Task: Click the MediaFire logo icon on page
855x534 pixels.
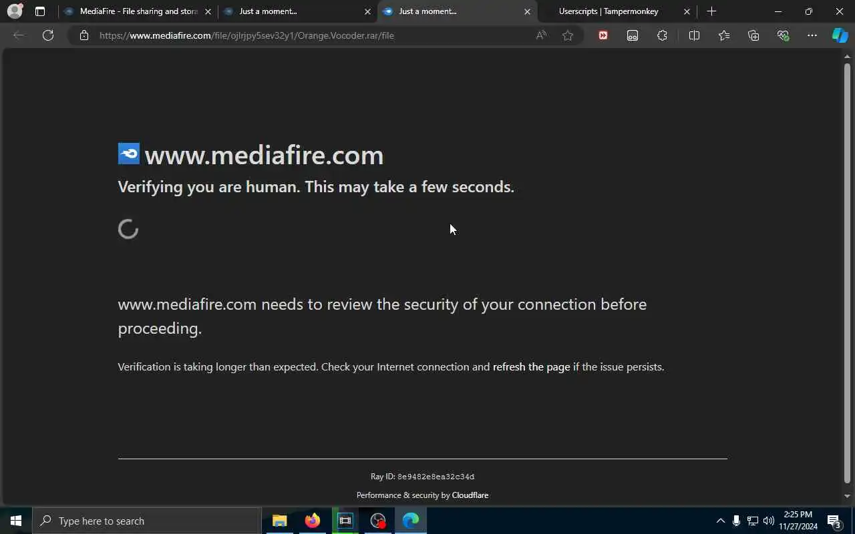Action: [x=129, y=154]
